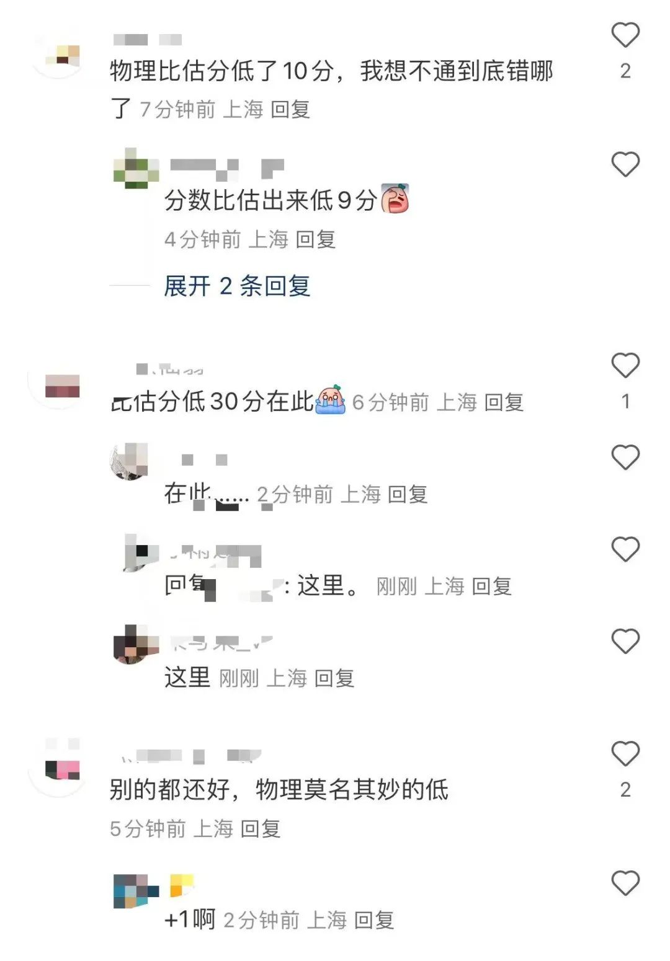Screen dimensions: 670x961
Task: Like the '+1啊' reply
Action: pos(625,883)
